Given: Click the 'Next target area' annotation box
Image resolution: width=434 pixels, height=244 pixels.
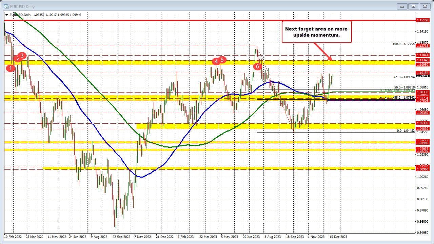Looking at the screenshot, I should pyautogui.click(x=317, y=32).
